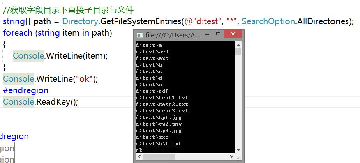Click SearchOption in the code editor

click(268, 21)
